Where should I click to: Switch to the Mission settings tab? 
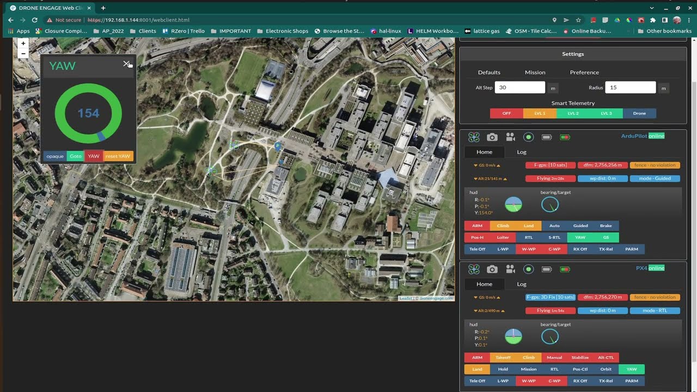535,72
